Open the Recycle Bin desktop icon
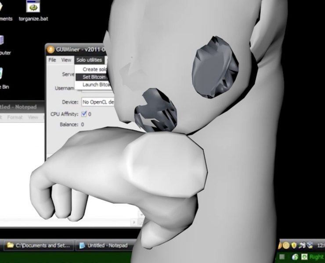This screenshot has width=325, height=263. [2, 75]
